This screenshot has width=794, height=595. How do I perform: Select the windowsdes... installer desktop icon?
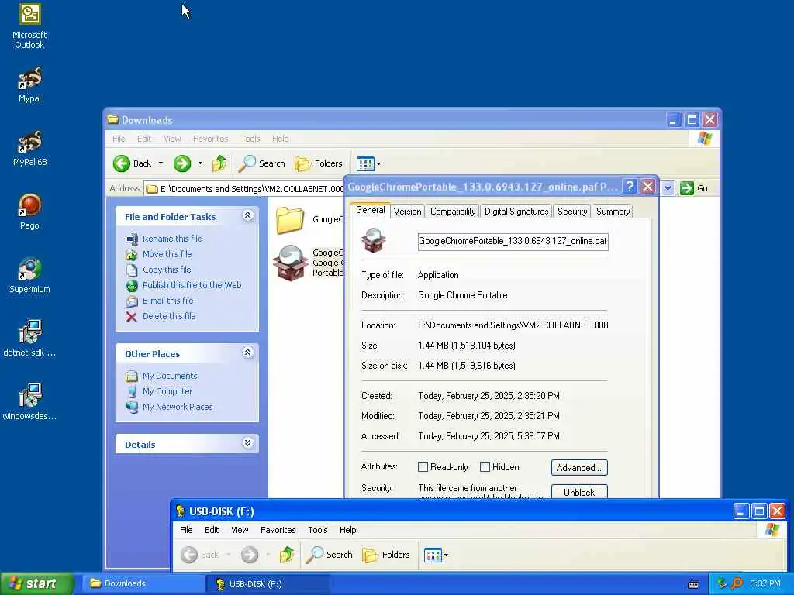[x=29, y=402]
